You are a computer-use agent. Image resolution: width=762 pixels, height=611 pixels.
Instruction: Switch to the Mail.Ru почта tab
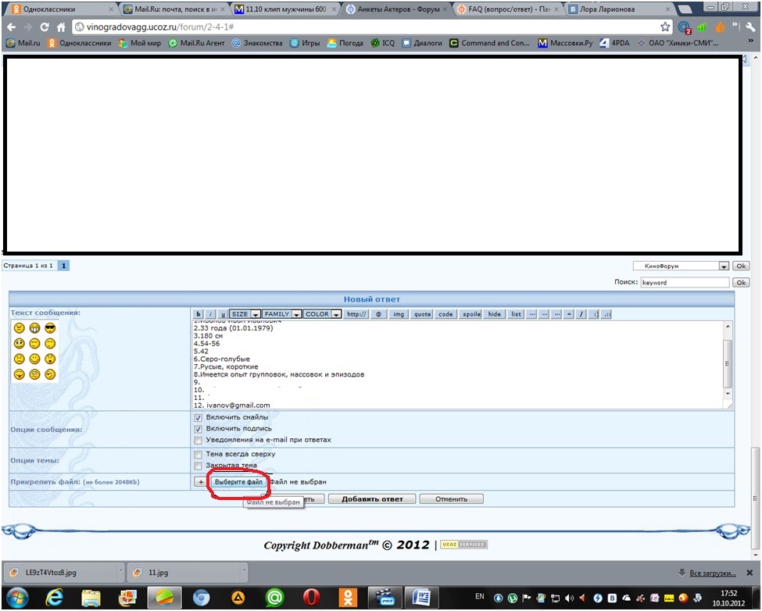click(x=175, y=9)
